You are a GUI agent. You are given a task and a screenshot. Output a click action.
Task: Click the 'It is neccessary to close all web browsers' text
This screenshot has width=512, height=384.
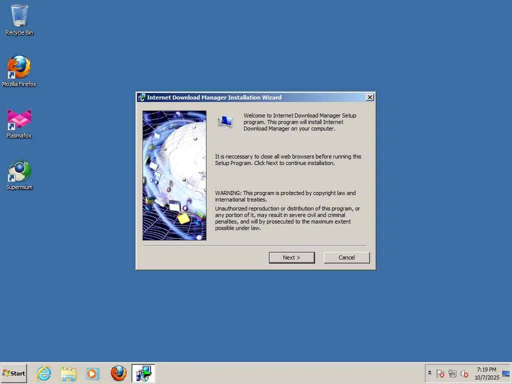tap(288, 159)
